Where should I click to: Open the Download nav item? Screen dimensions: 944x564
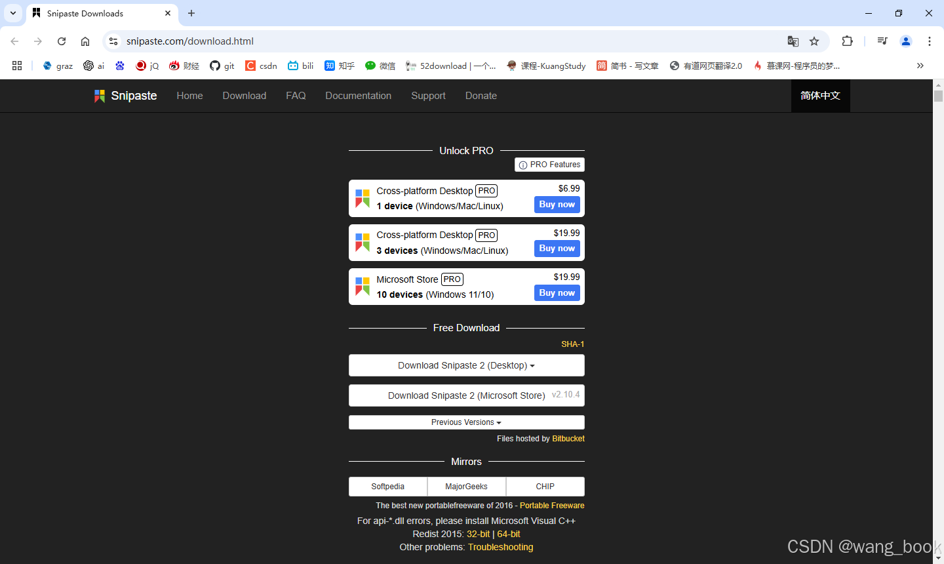(245, 96)
